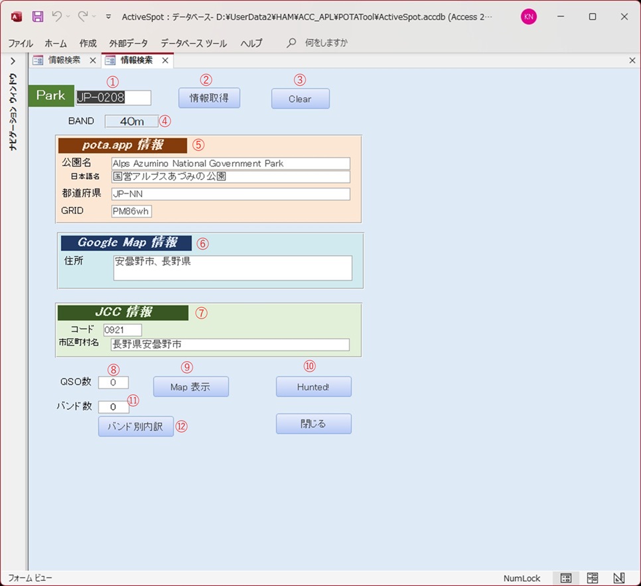Click the KN user account avatar
Image resolution: width=641 pixels, height=586 pixels.
pos(528,17)
